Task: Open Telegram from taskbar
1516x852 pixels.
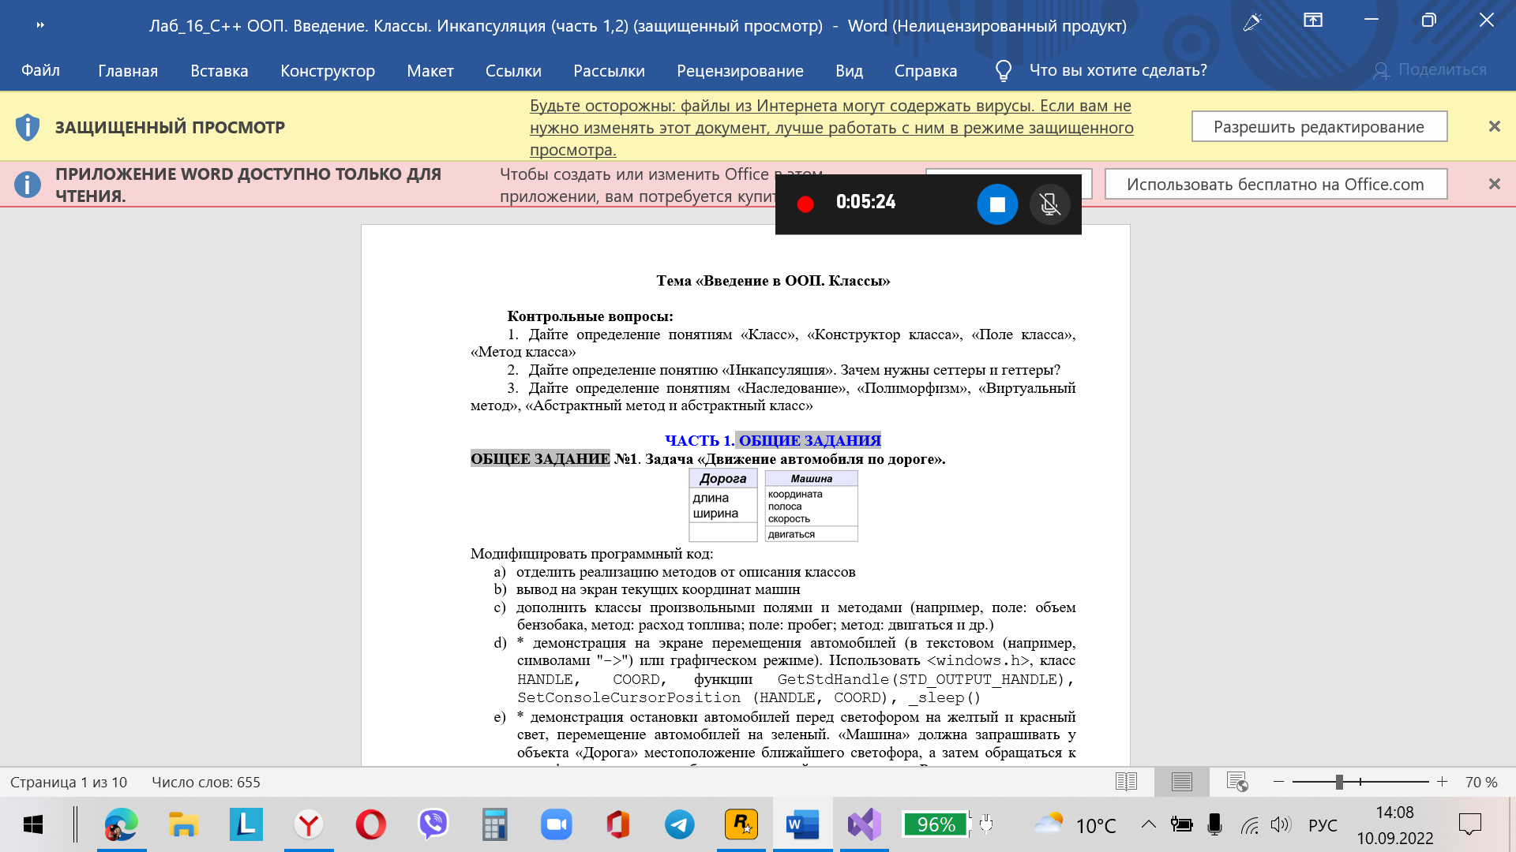Action: click(x=680, y=825)
